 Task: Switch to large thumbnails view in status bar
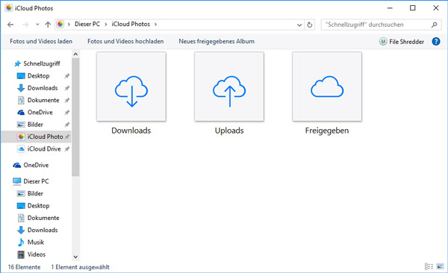(440, 267)
